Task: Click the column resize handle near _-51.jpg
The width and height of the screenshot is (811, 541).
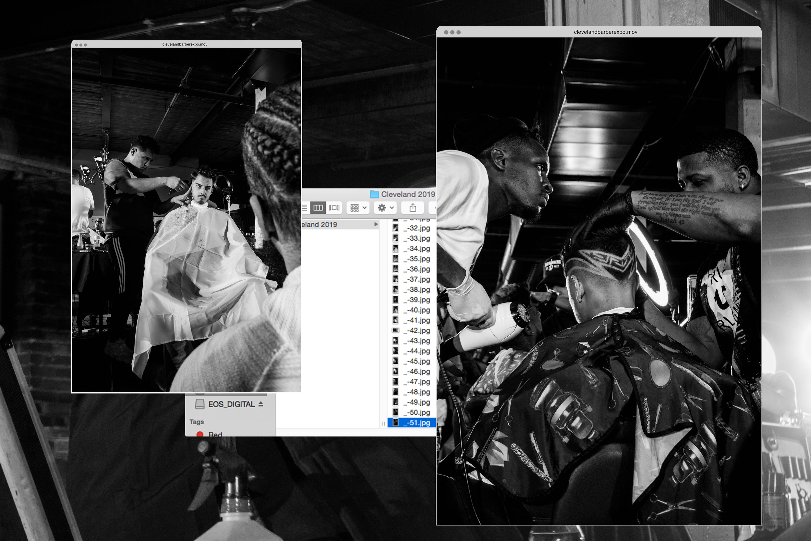Action: pos(383,423)
